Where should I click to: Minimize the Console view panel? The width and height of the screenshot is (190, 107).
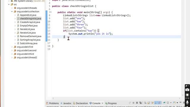pyautogui.click(x=180, y=102)
